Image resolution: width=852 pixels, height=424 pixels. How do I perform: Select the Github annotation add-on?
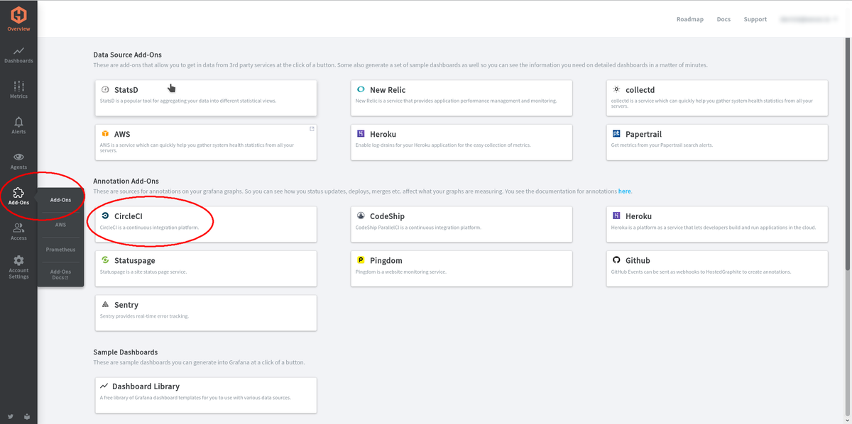[717, 268]
